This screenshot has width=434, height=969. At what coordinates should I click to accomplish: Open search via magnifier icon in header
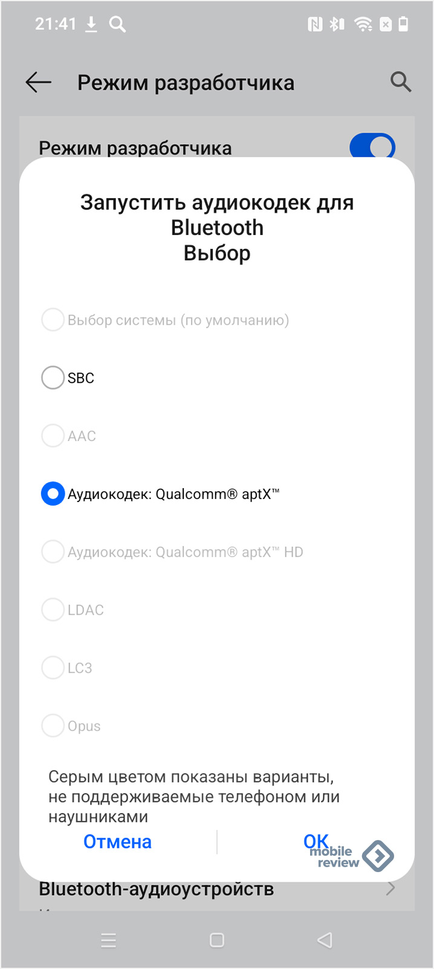[x=401, y=82]
